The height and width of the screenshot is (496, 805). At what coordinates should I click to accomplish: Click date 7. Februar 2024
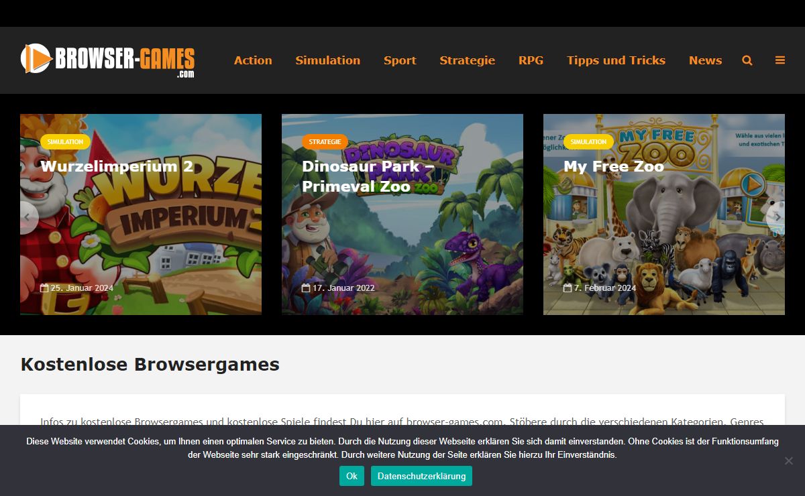point(600,288)
